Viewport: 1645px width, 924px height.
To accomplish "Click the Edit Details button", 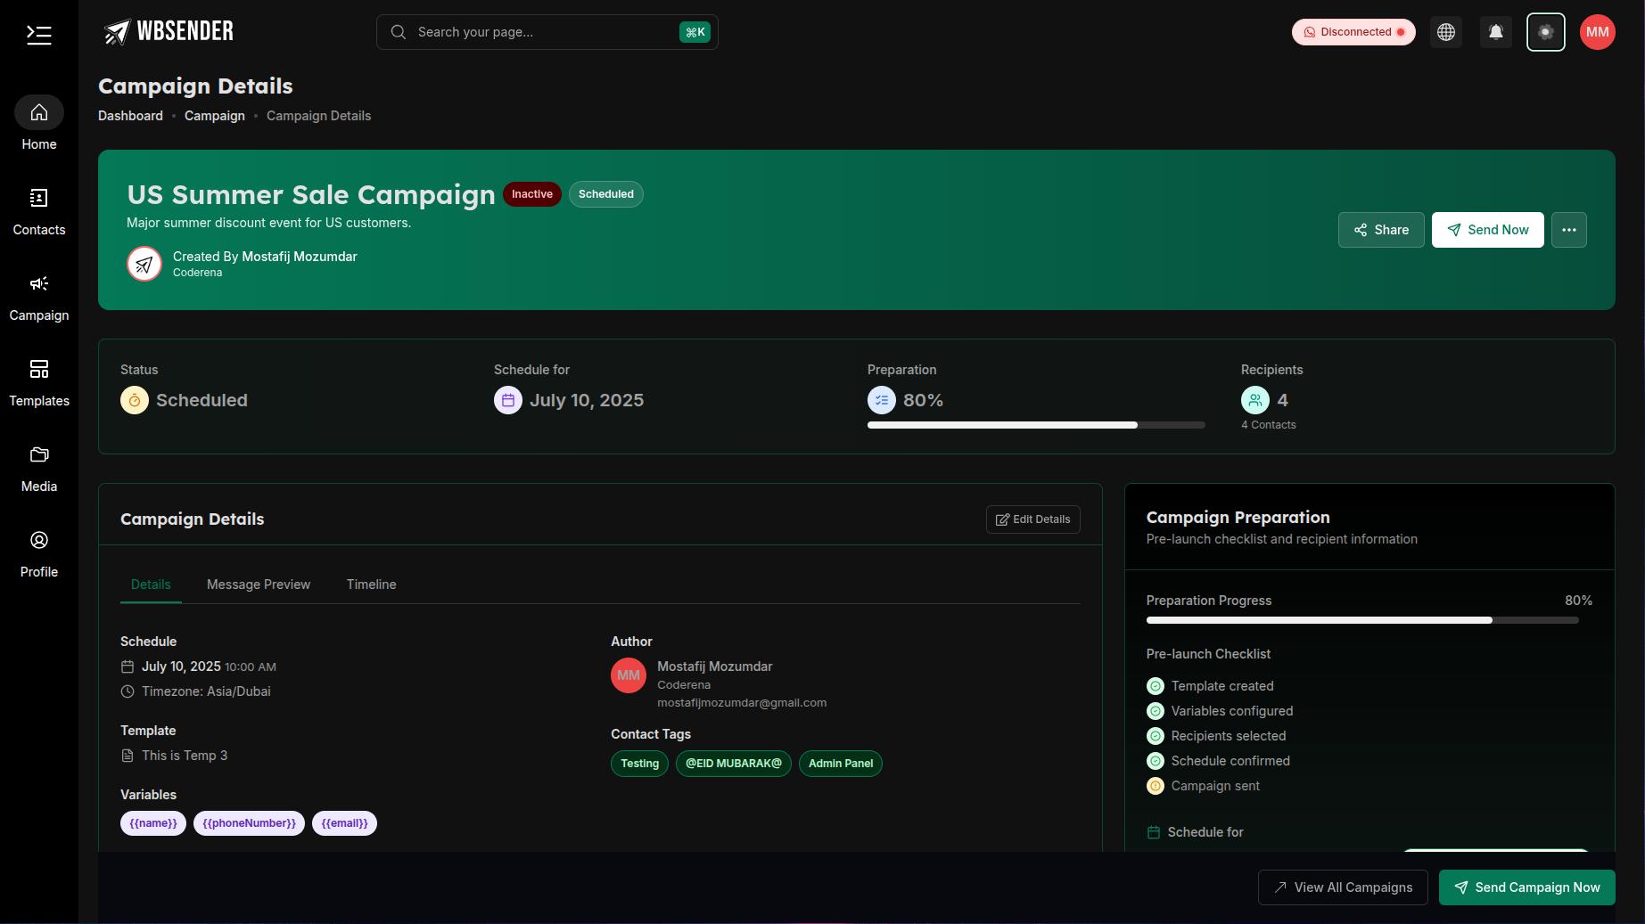I will coord(1032,519).
